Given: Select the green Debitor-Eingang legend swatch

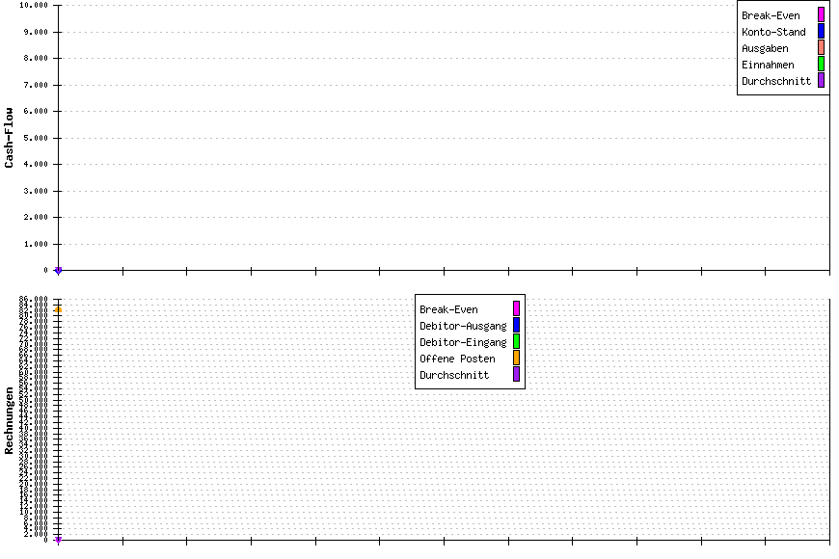Looking at the screenshot, I should coord(516,342).
